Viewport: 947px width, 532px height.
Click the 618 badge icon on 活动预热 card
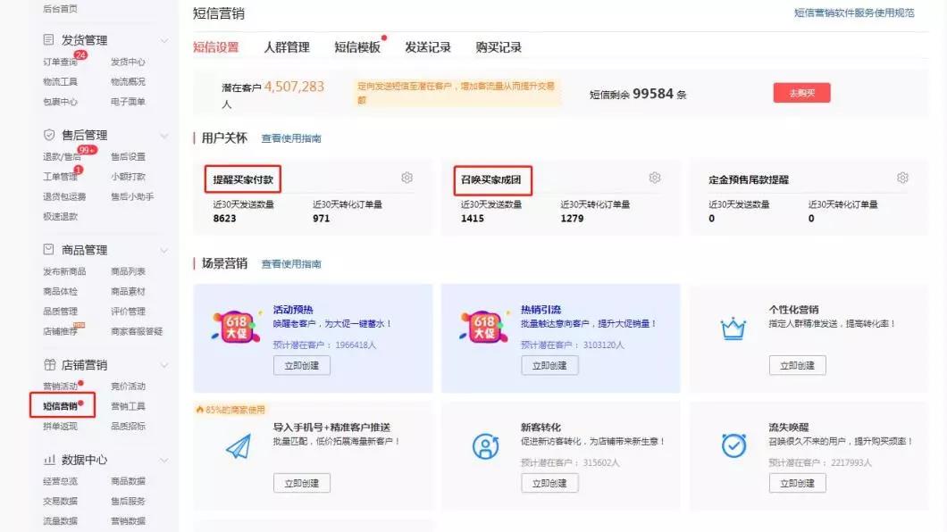point(236,328)
